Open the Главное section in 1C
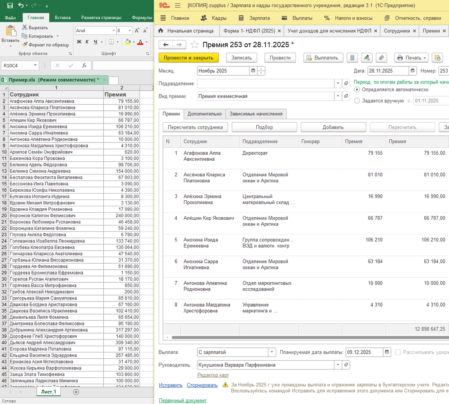449x404 pixels. click(x=175, y=18)
